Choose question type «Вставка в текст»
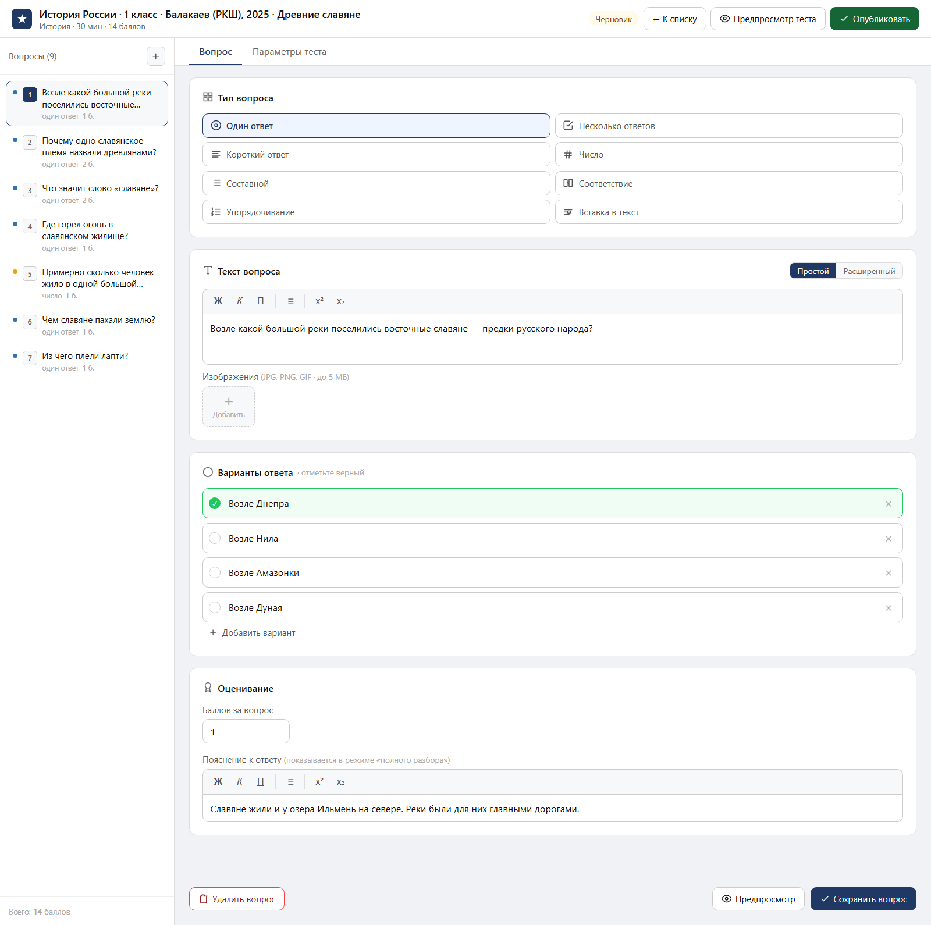Image resolution: width=931 pixels, height=925 pixels. [729, 212]
